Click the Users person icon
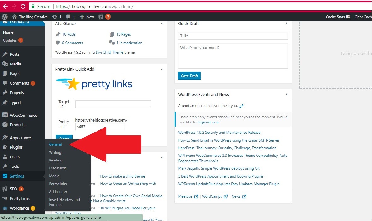 pos(5,157)
